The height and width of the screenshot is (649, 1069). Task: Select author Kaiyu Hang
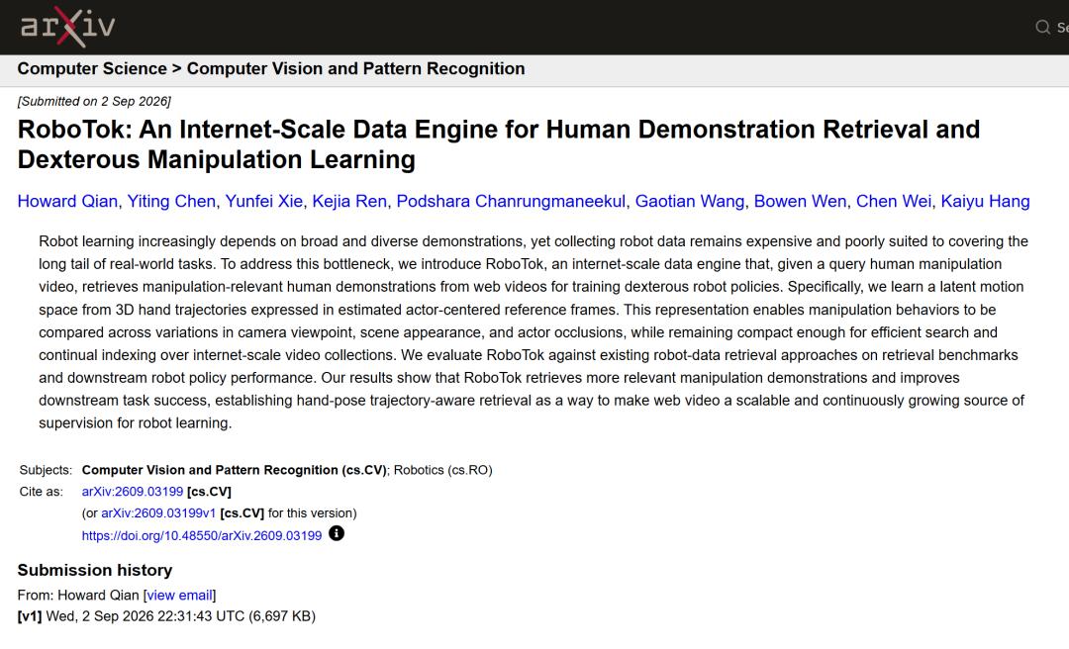coord(985,201)
